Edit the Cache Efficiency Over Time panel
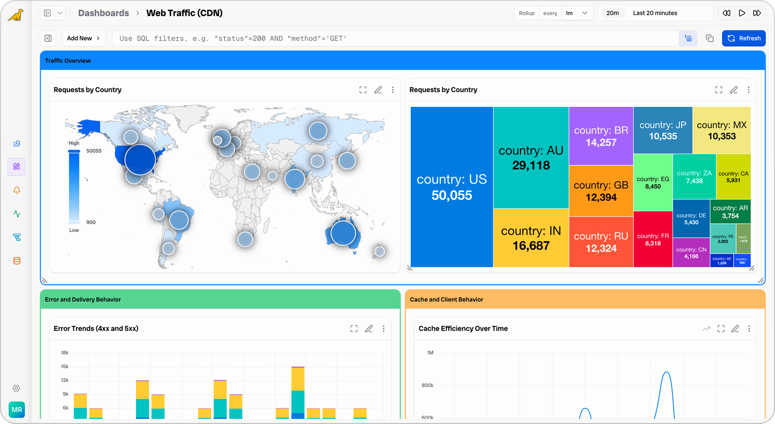The height and width of the screenshot is (424, 775). (x=735, y=329)
